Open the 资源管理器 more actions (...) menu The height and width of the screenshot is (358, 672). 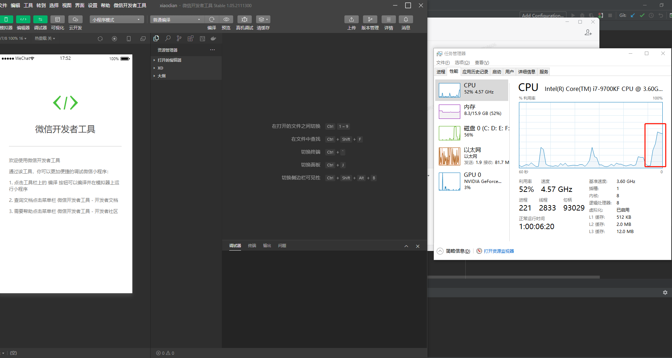(x=212, y=50)
